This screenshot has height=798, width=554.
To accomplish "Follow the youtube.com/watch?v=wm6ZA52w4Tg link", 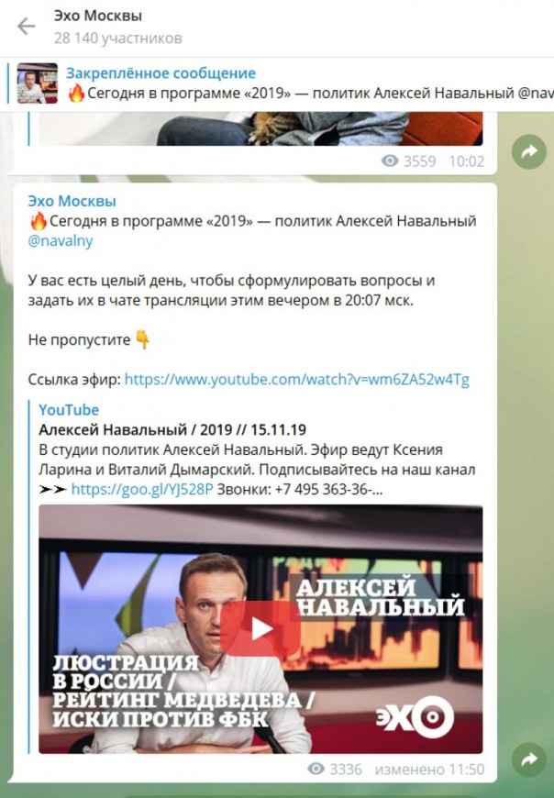I will pyautogui.click(x=296, y=380).
